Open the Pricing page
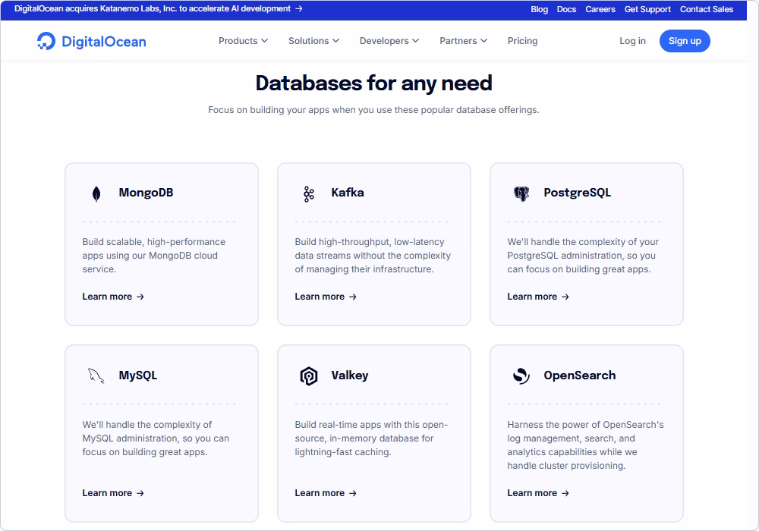759x531 pixels. click(x=522, y=41)
